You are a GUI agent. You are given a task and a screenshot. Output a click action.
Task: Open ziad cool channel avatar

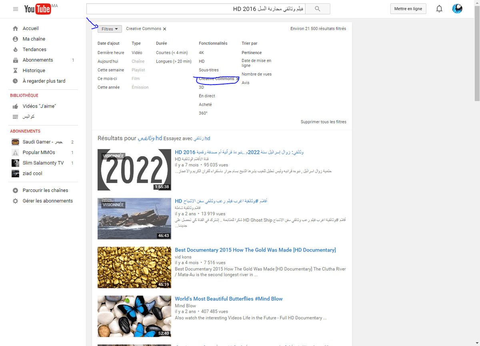click(x=15, y=173)
